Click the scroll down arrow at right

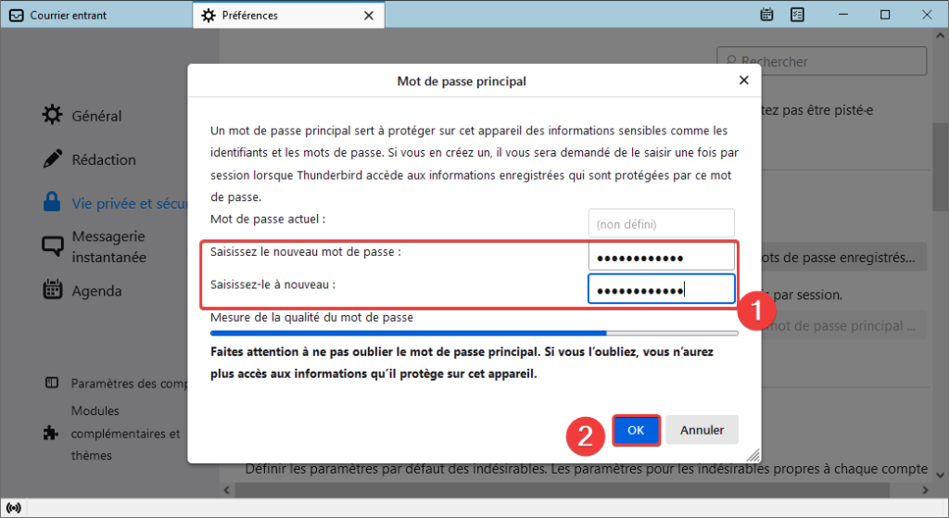940,475
